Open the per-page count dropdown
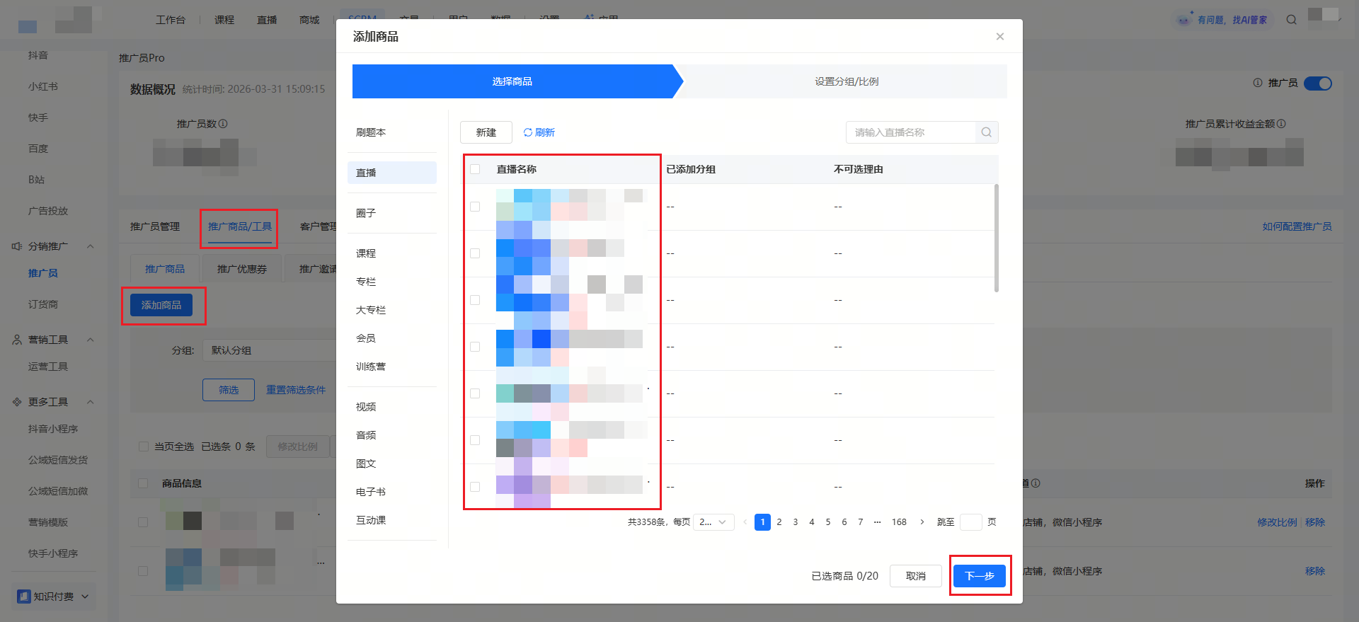Viewport: 1359px width, 622px height. 713,522
